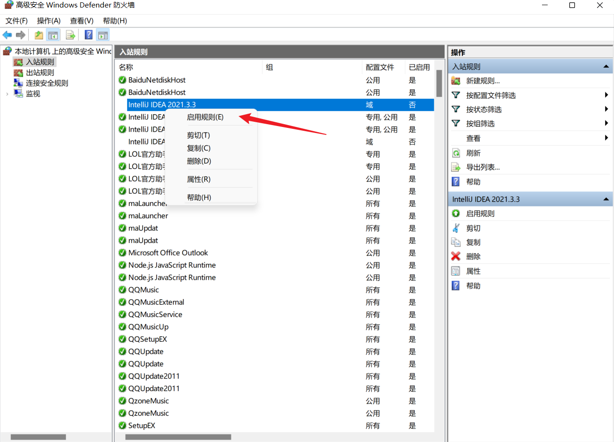614x442 pixels.
Task: Click the 已启用 column header
Action: click(x=419, y=67)
